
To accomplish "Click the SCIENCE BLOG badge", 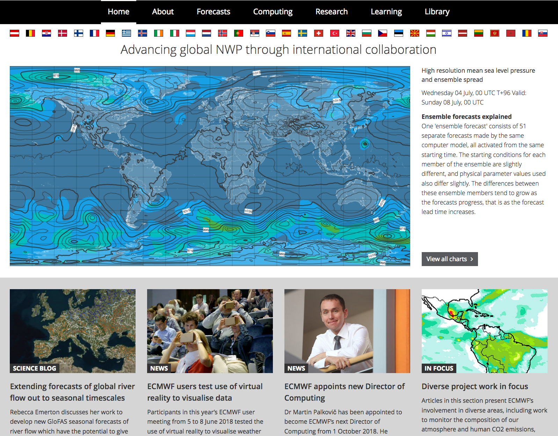I will pos(35,369).
